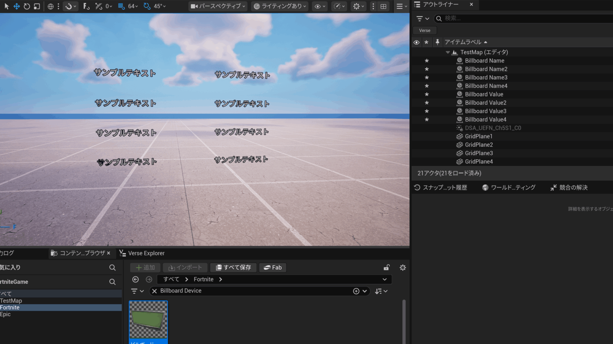613x344 pixels.
Task: Toggle the pin star for Billboard Name
Action: click(427, 61)
